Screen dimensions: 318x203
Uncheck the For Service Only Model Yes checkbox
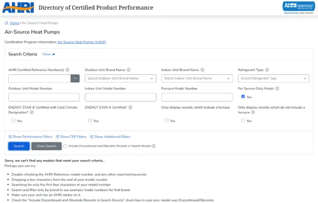point(243,96)
